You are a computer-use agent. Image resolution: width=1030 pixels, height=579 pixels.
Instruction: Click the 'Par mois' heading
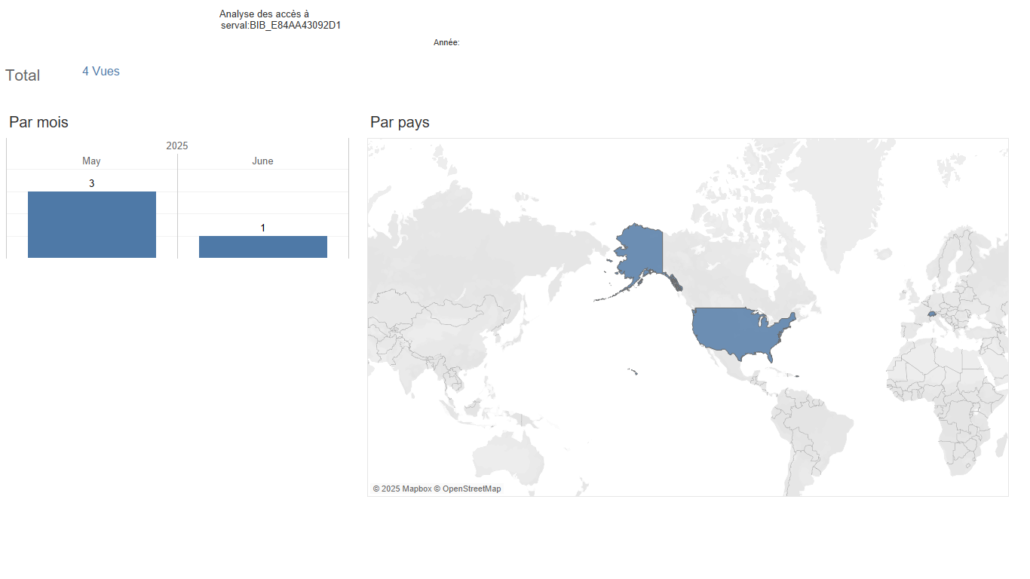[x=38, y=122]
